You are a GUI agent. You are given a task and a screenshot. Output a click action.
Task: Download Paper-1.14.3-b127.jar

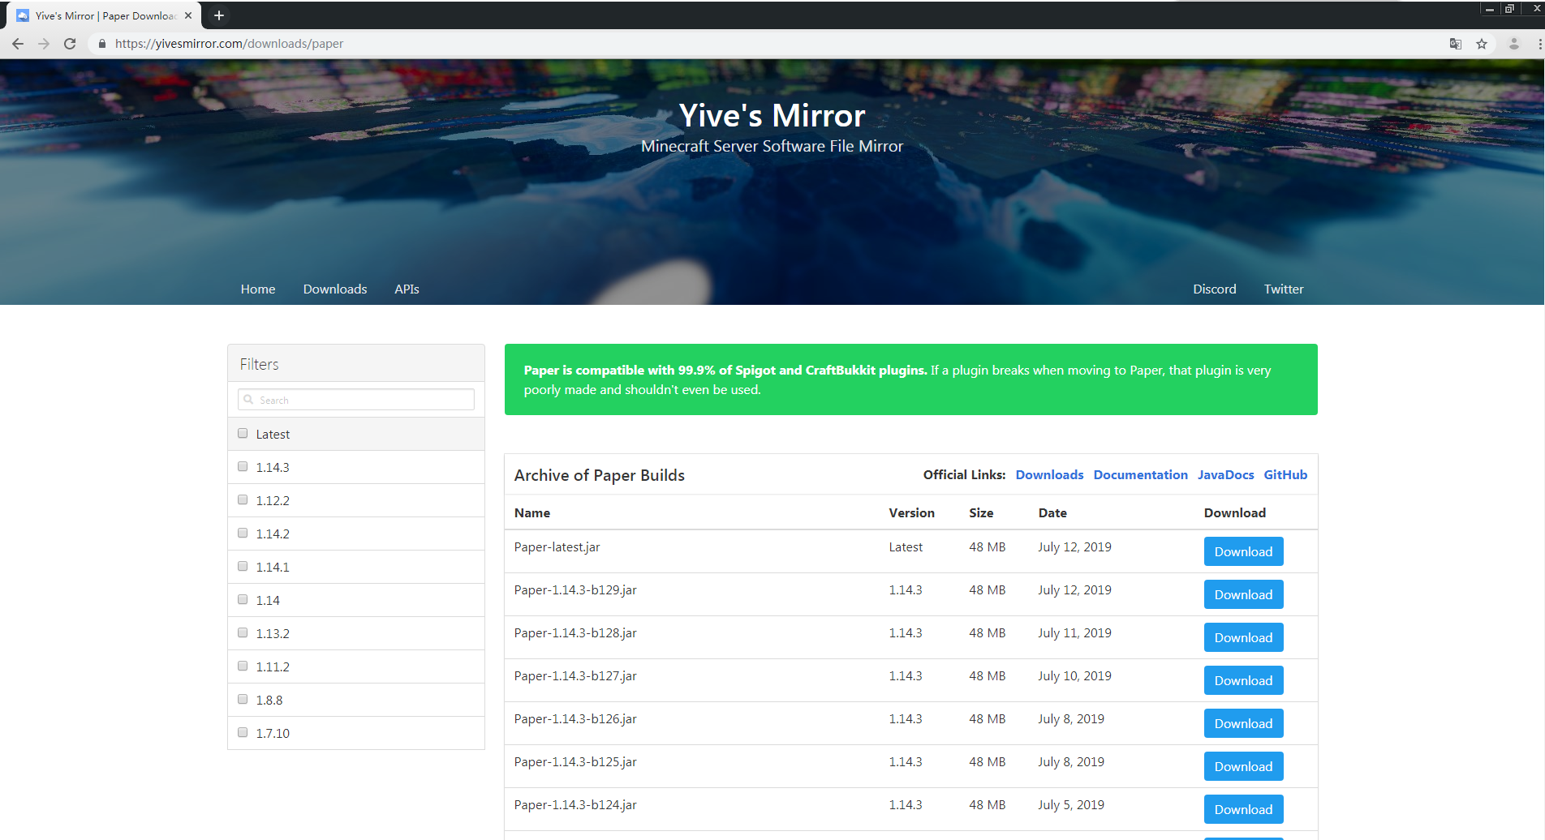tap(1243, 681)
